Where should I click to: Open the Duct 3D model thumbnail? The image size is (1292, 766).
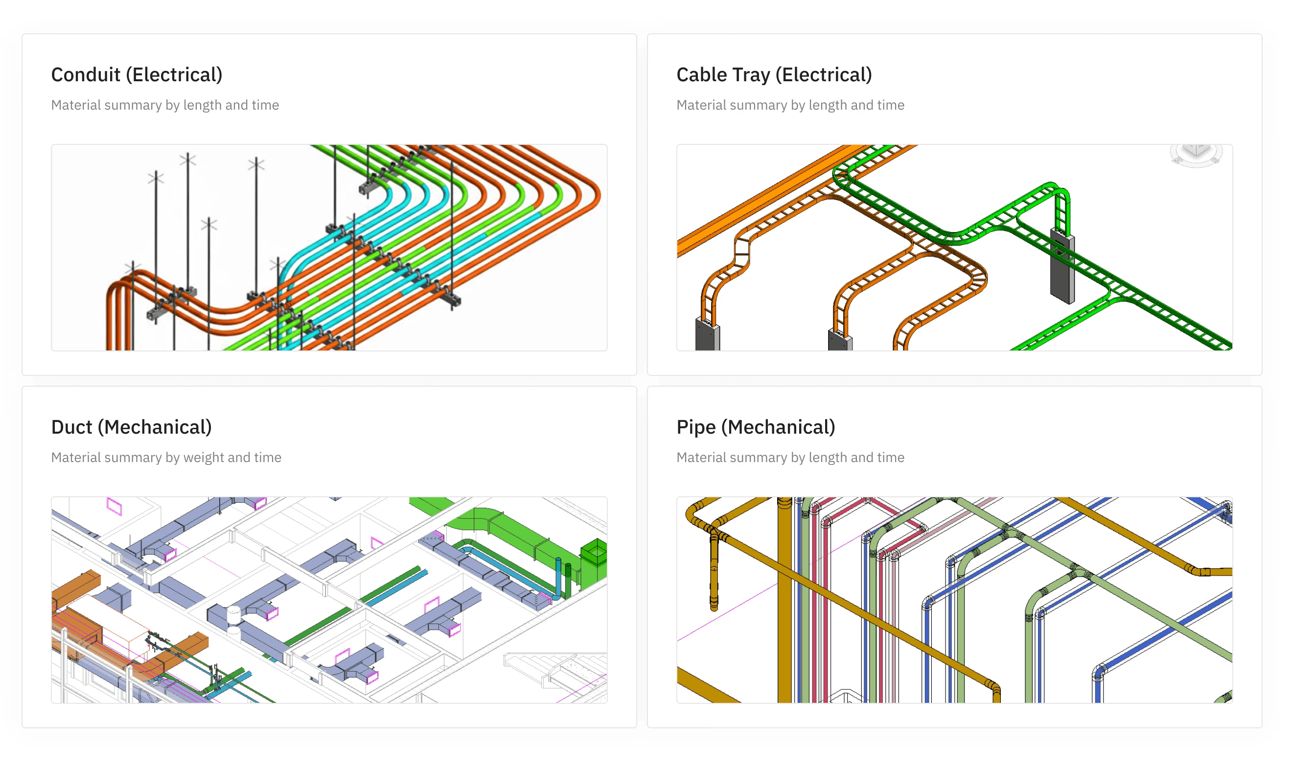tap(329, 600)
